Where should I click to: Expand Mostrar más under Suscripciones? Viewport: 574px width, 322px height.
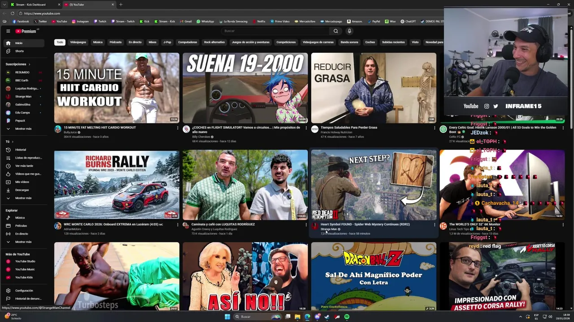point(23,129)
